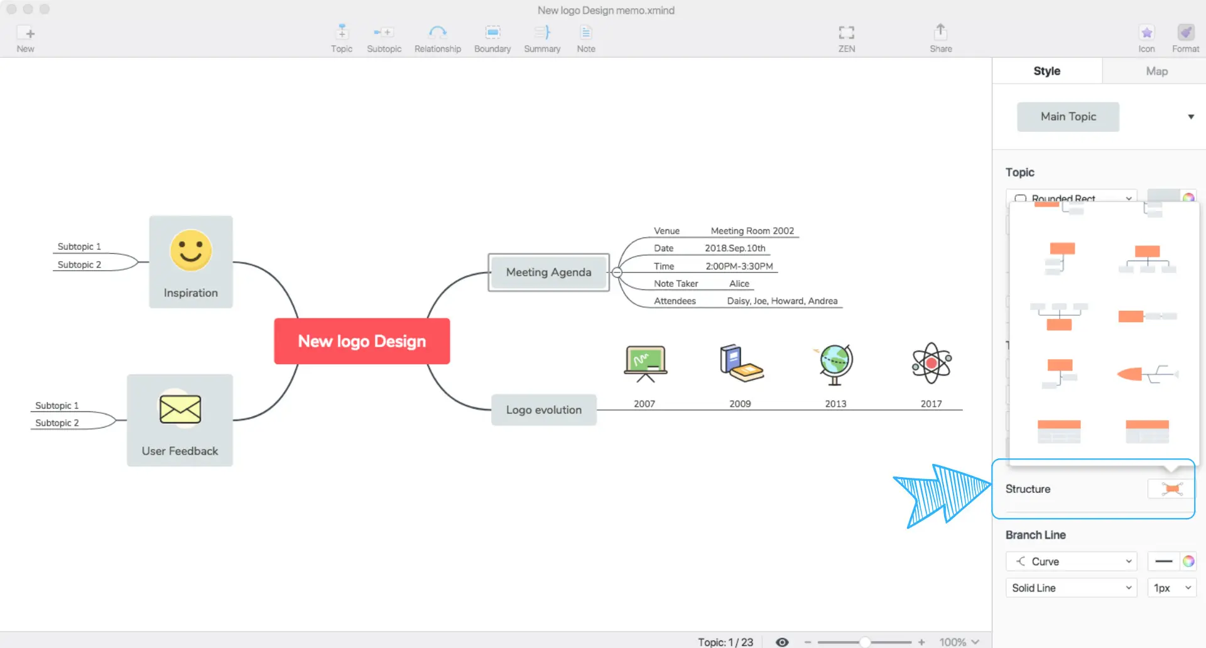Click the Topic: 1 / 23 status entry
This screenshot has width=1206, height=648.
725,642
